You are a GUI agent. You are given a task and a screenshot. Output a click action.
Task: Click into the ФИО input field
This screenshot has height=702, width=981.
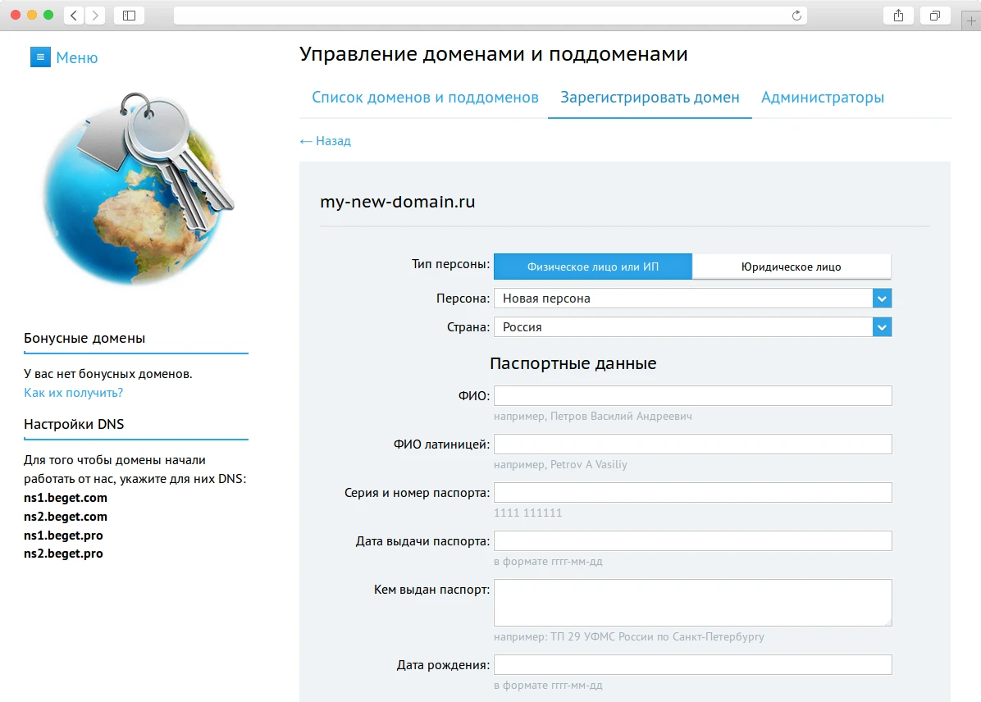[x=693, y=395]
